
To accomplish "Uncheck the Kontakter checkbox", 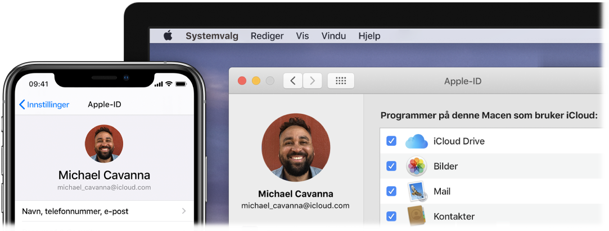I will coord(391,216).
